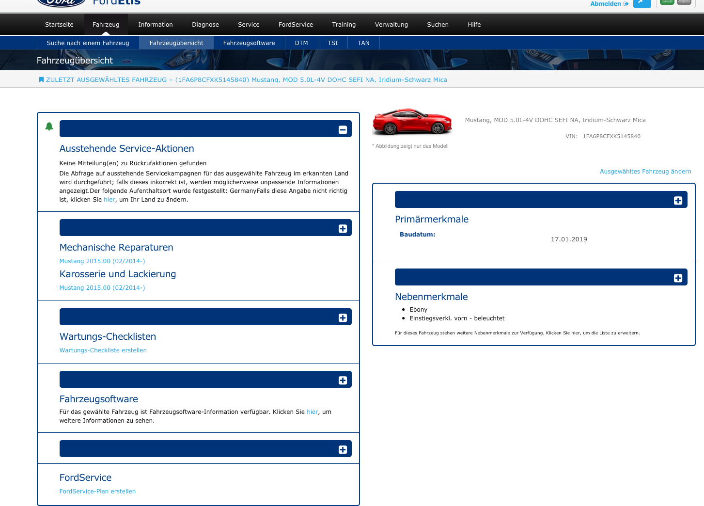Open the Startseite menu
704x506 pixels.
click(x=59, y=24)
